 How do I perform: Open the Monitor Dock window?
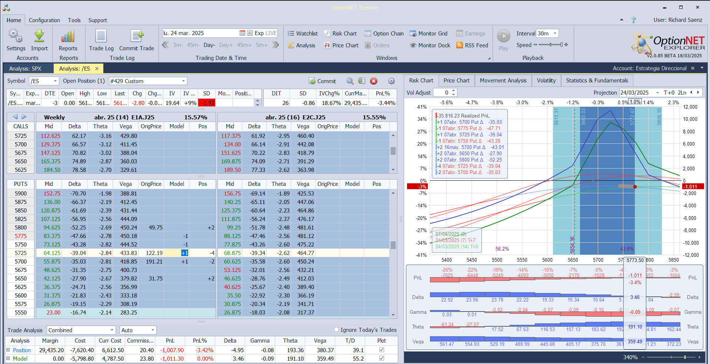[x=430, y=45]
